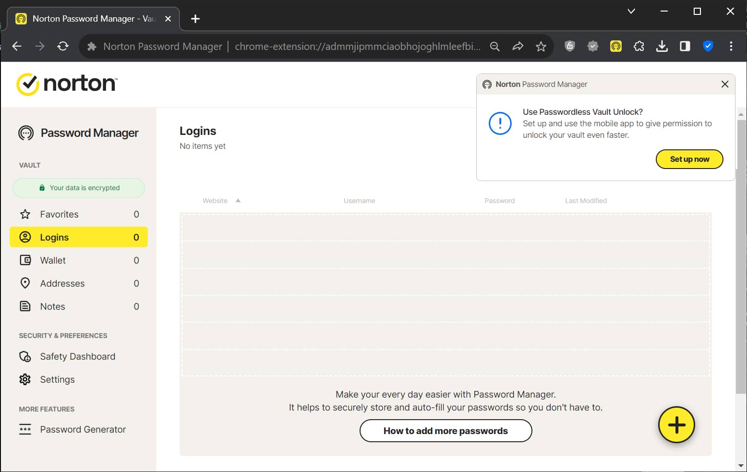Click the extension puzzle icon in address bar
The width and height of the screenshot is (747, 472).
tap(92, 46)
